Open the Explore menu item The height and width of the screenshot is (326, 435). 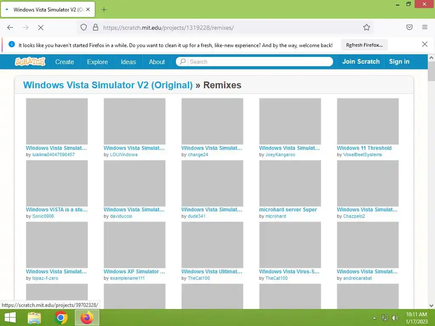(x=97, y=62)
